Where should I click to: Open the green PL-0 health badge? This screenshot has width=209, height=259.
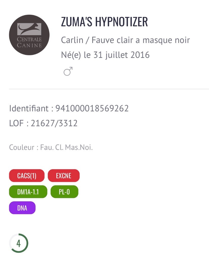click(x=64, y=192)
